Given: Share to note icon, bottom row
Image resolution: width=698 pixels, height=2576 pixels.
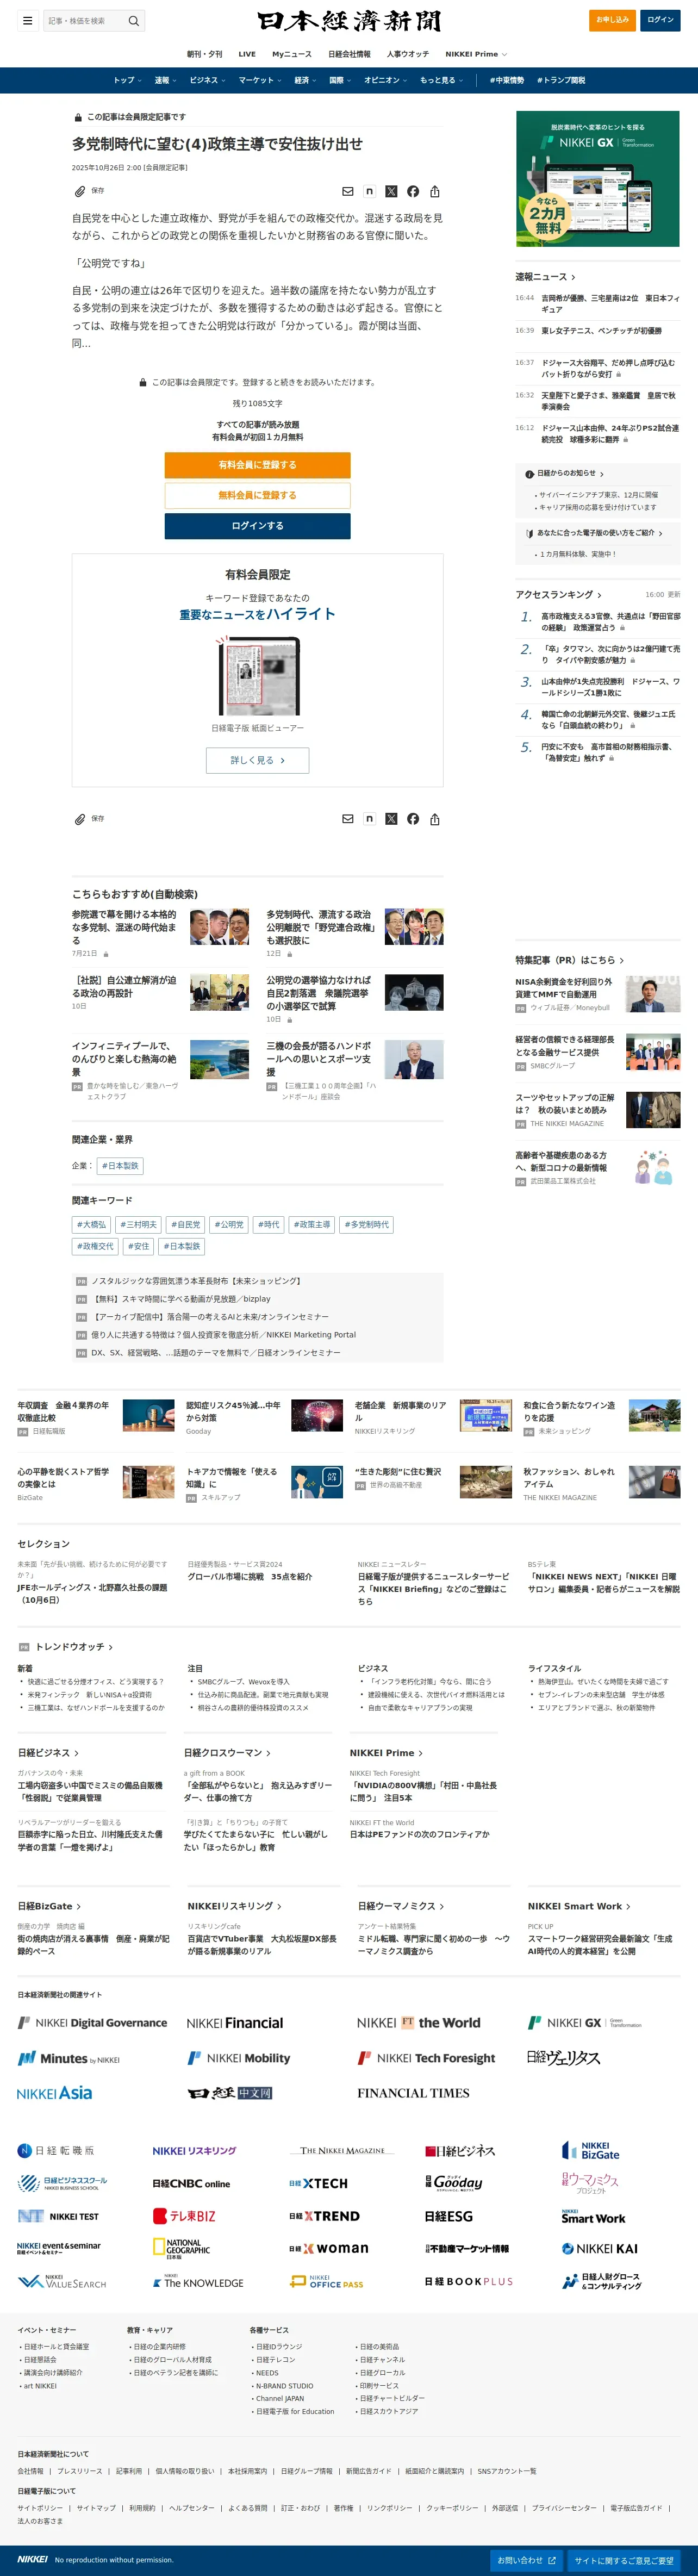Looking at the screenshot, I should (x=369, y=819).
